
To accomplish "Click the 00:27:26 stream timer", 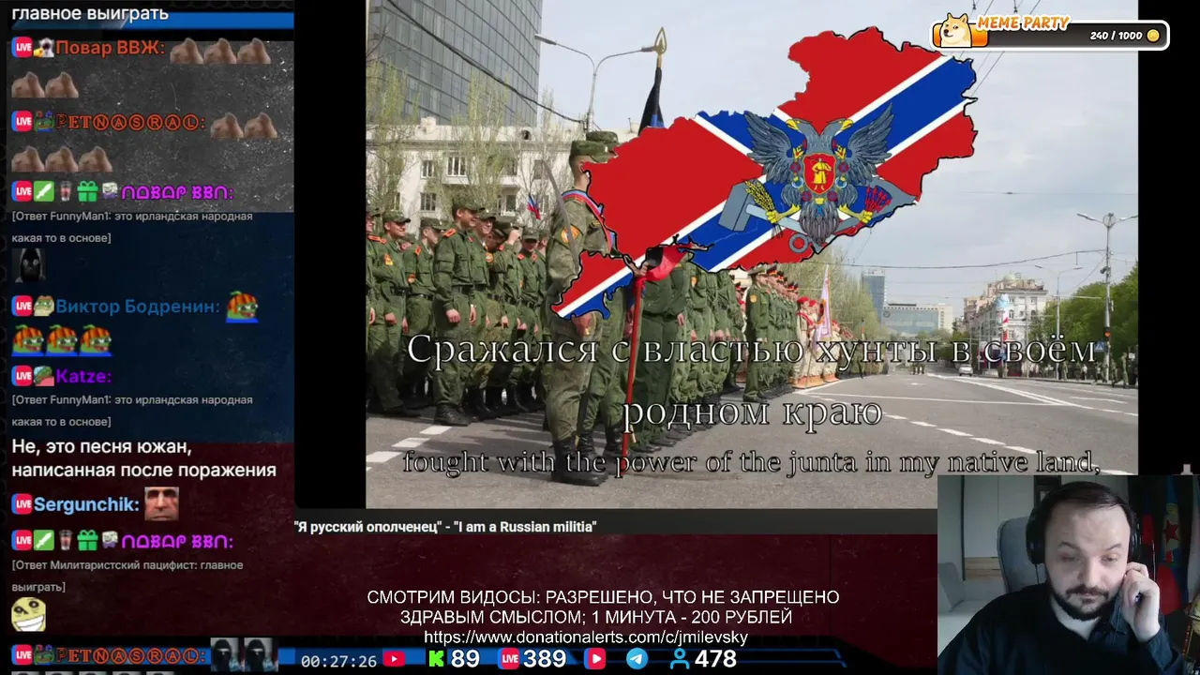I will tap(338, 661).
